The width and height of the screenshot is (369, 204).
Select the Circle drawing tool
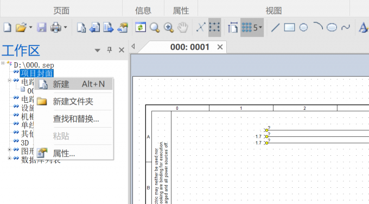click(x=303, y=28)
